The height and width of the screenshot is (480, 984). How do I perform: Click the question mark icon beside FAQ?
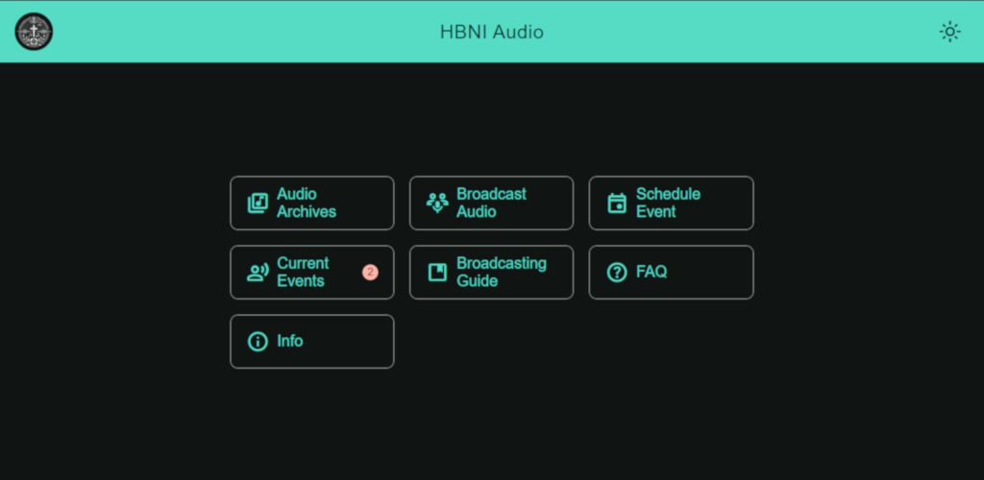[x=617, y=272]
